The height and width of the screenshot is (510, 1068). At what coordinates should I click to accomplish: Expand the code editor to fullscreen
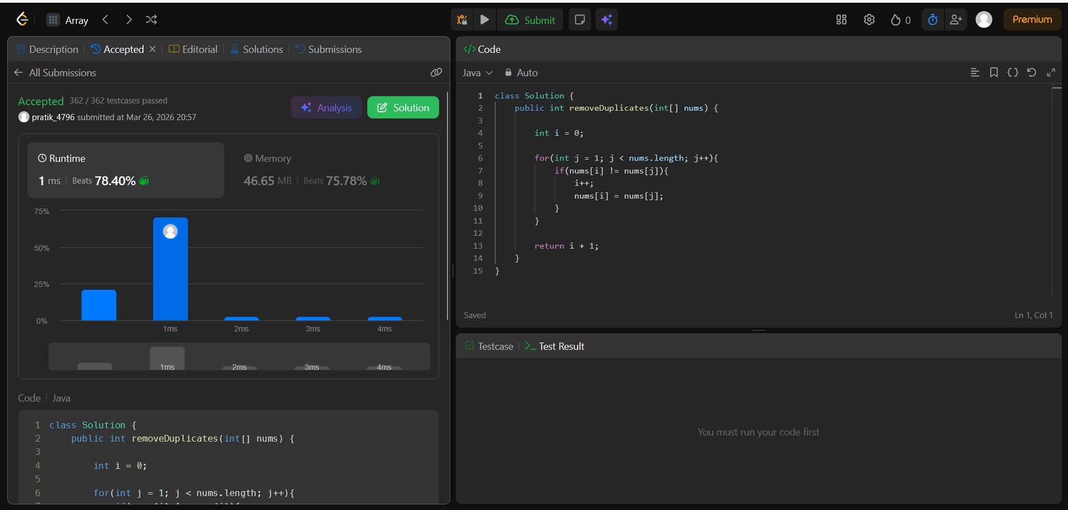(x=1051, y=72)
